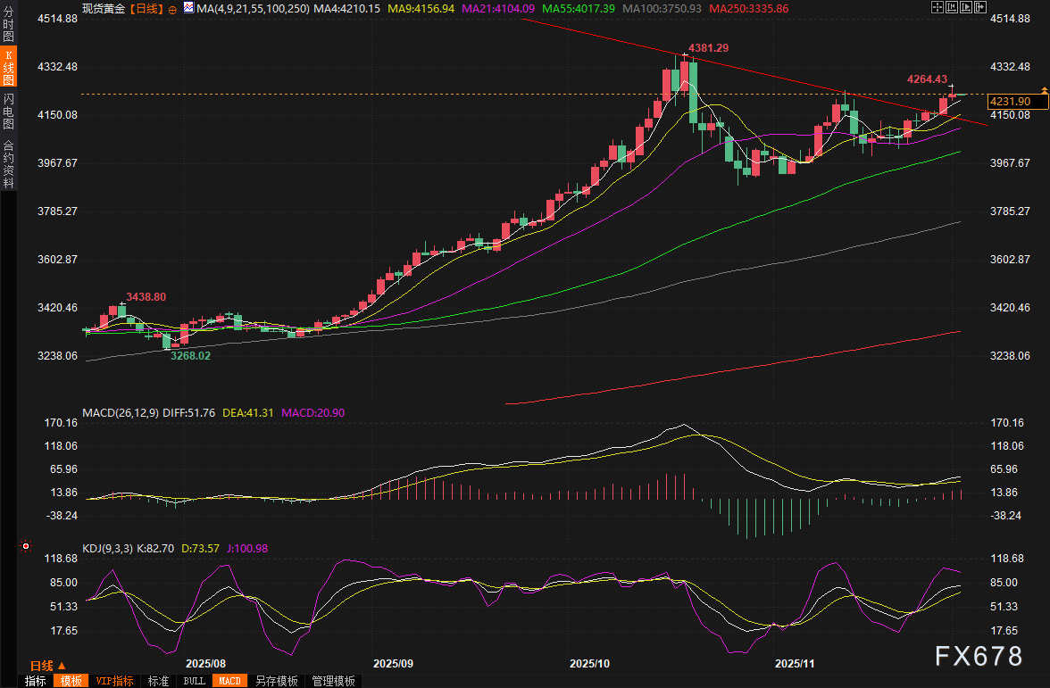Open 管理模板 template manager

[x=333, y=681]
